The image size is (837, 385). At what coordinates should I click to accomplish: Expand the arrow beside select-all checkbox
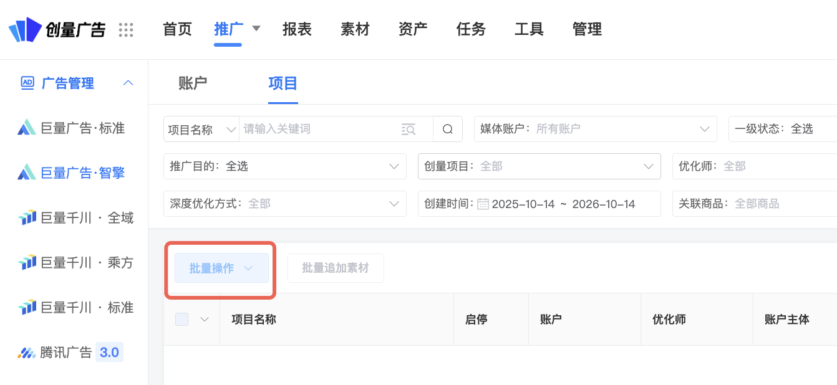coord(204,319)
